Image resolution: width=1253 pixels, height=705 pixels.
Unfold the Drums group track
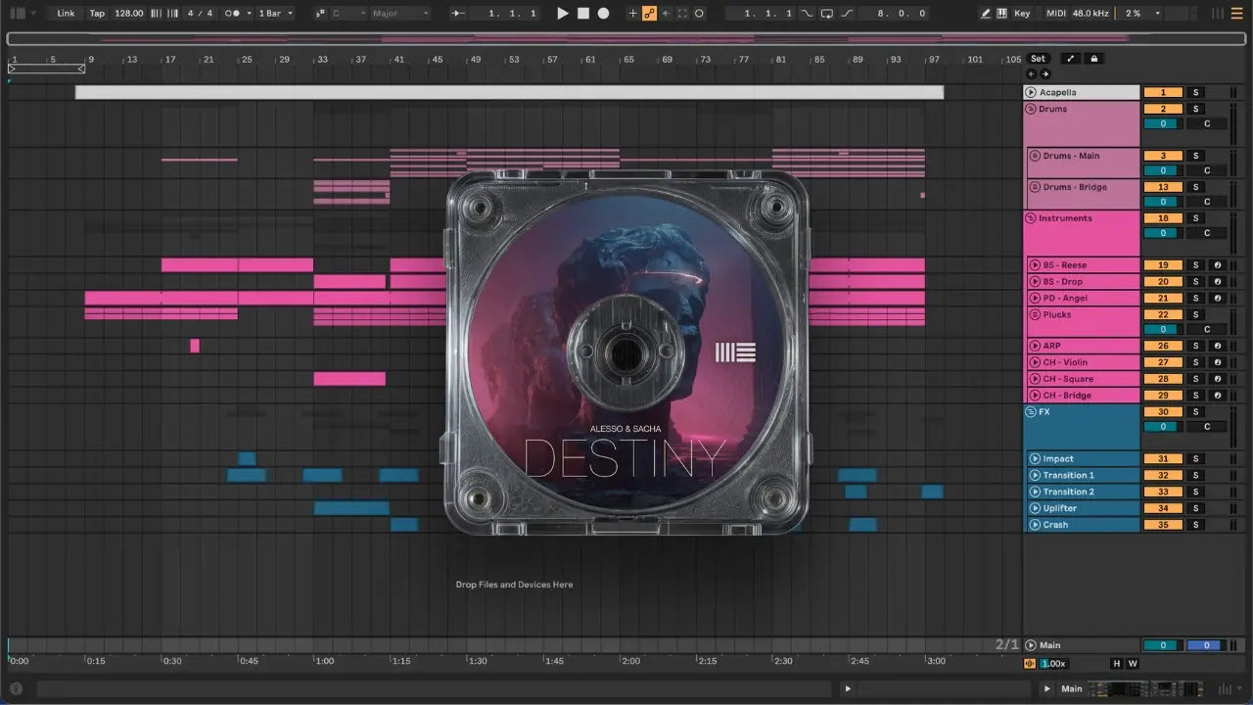point(1031,110)
